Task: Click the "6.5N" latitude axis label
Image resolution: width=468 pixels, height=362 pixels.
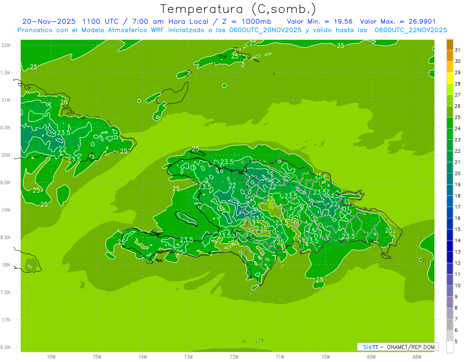Action: point(6,347)
